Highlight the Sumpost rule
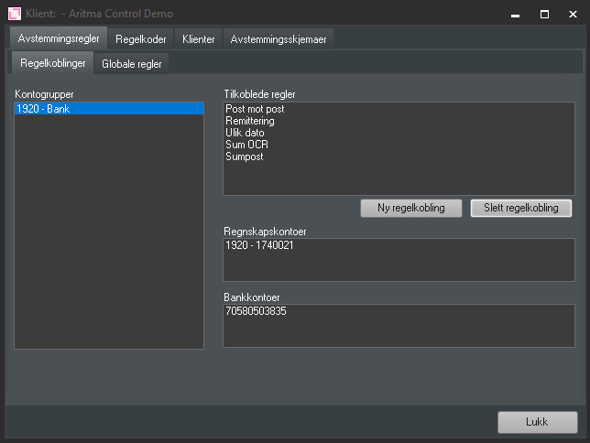Image resolution: width=590 pixels, height=443 pixels. click(x=245, y=157)
